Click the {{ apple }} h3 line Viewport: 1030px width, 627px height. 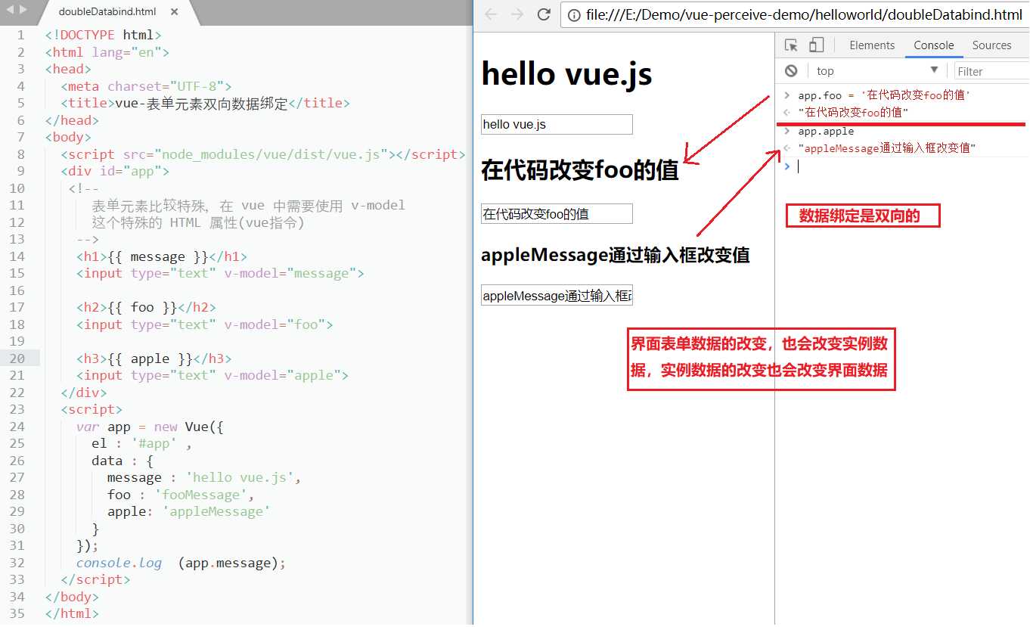click(x=154, y=359)
